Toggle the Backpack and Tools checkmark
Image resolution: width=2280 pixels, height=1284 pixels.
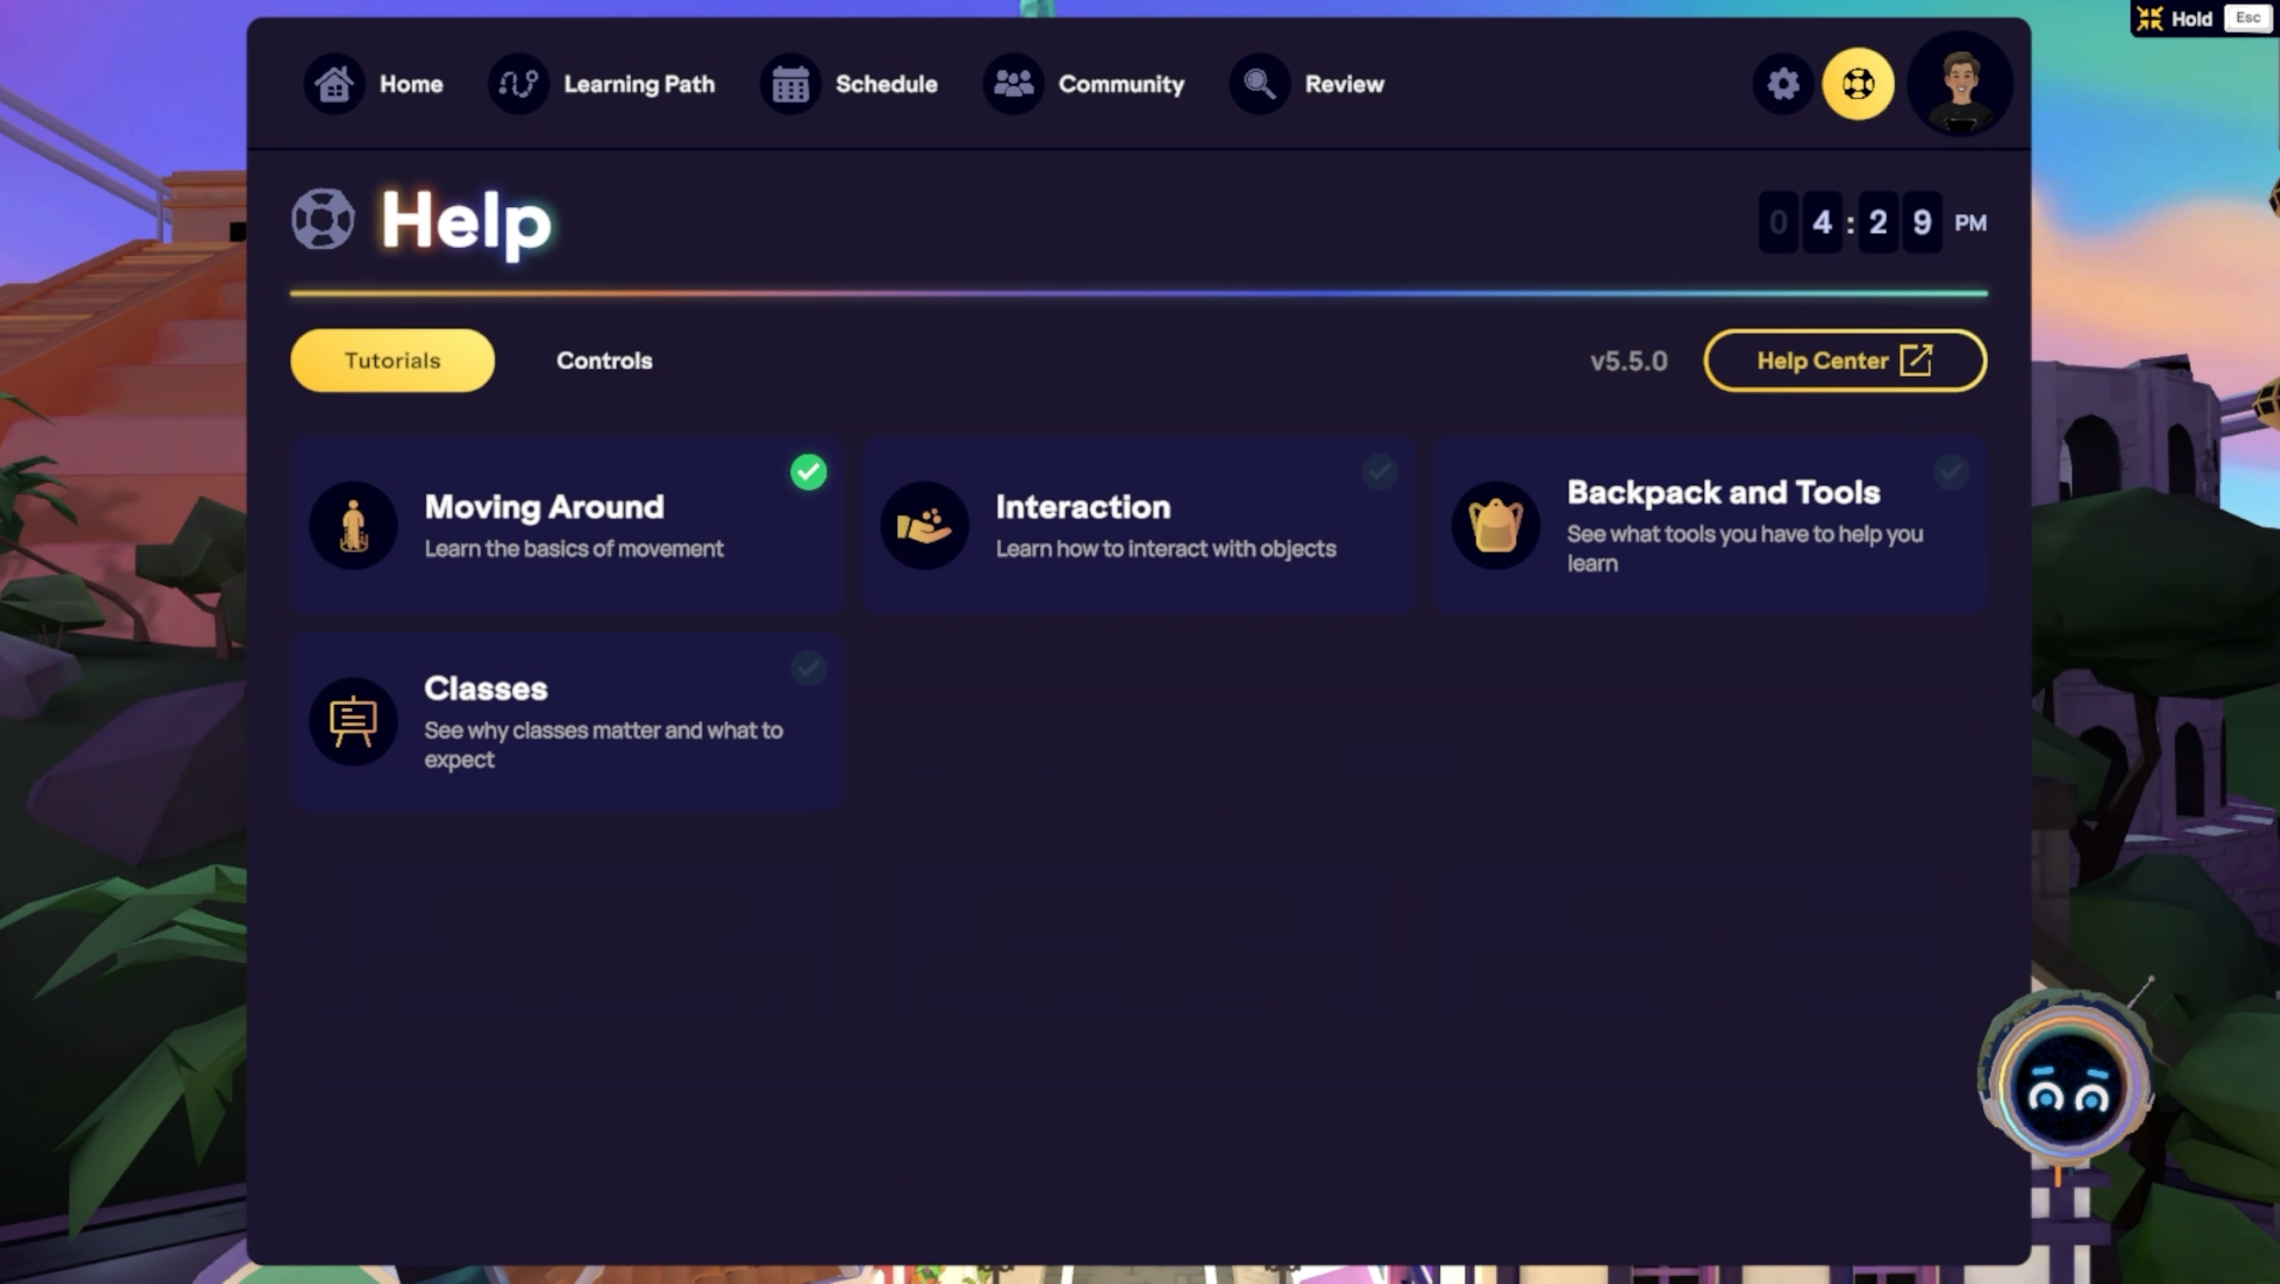[x=1951, y=472]
